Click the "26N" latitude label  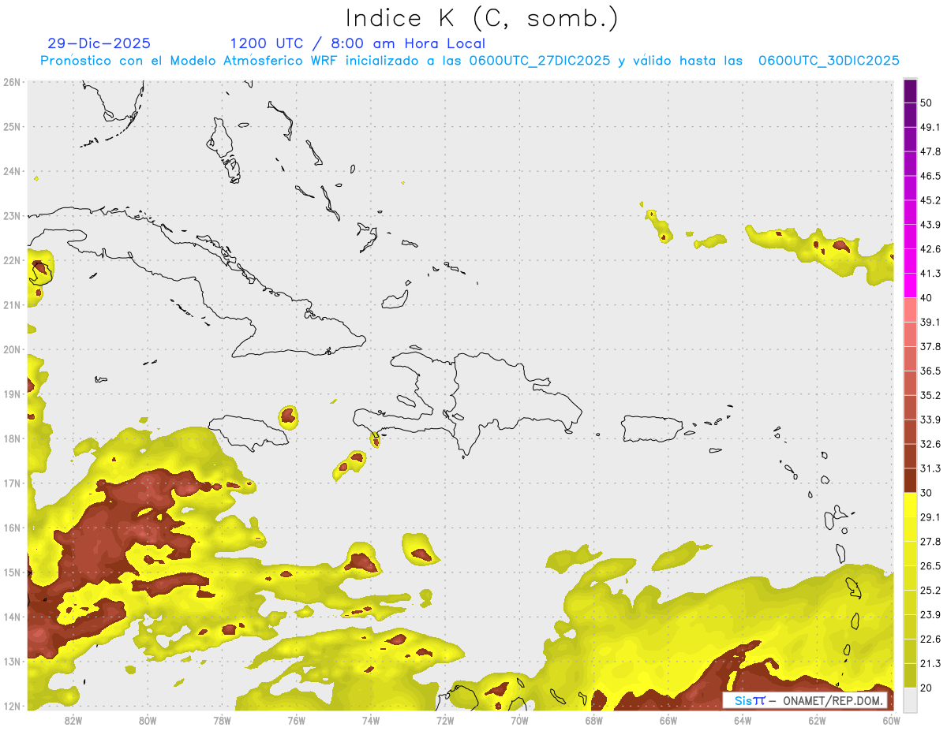click(x=12, y=82)
